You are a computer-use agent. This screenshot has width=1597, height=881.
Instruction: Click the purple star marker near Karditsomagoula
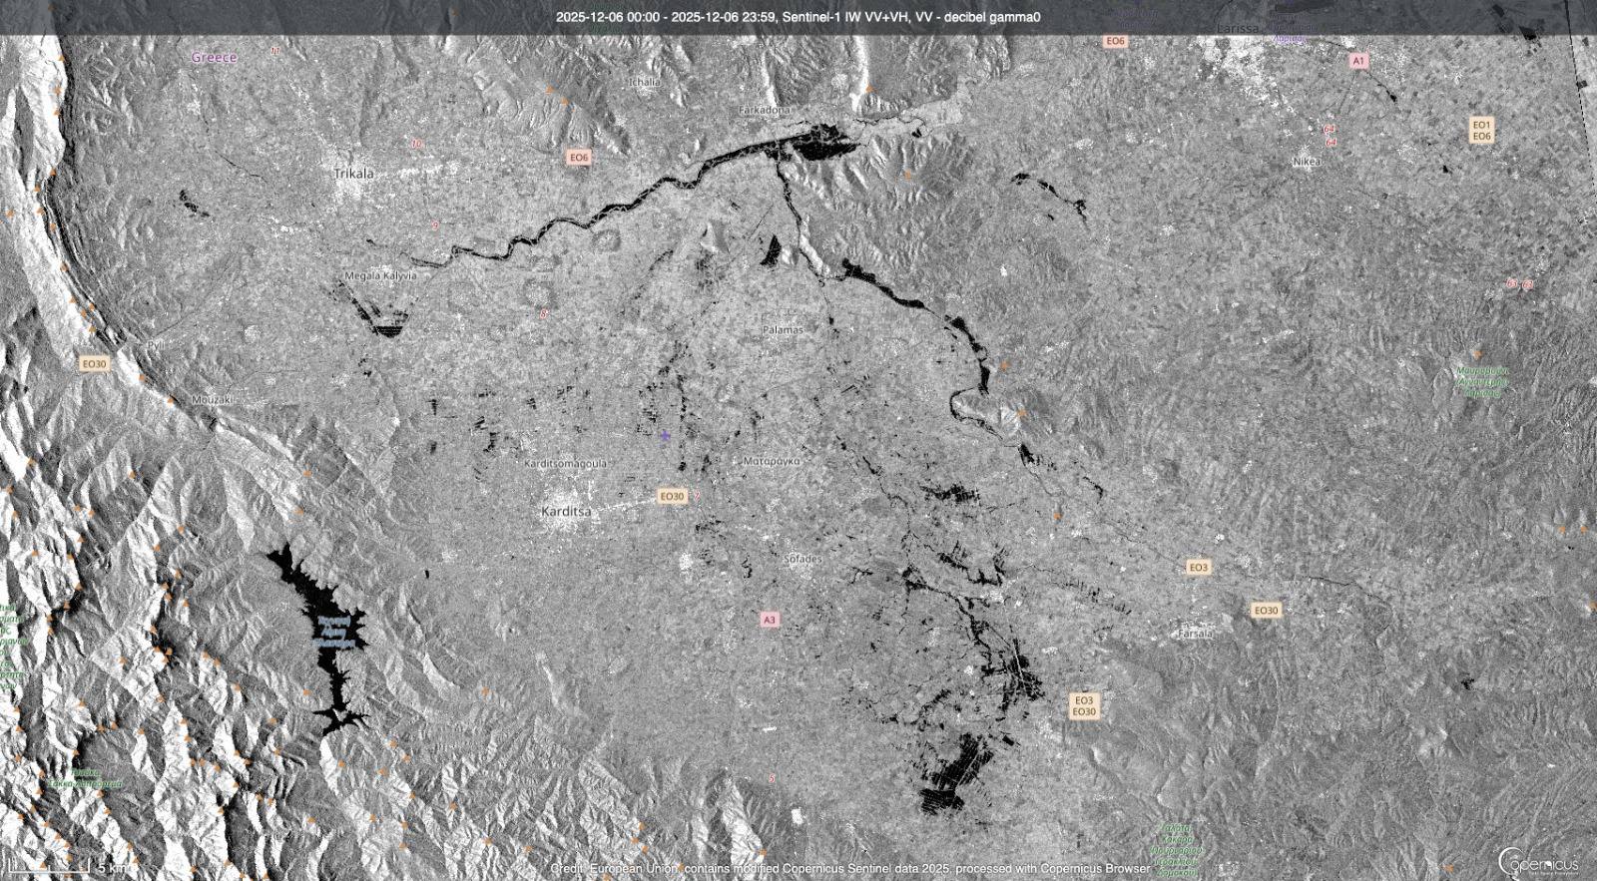(x=665, y=436)
